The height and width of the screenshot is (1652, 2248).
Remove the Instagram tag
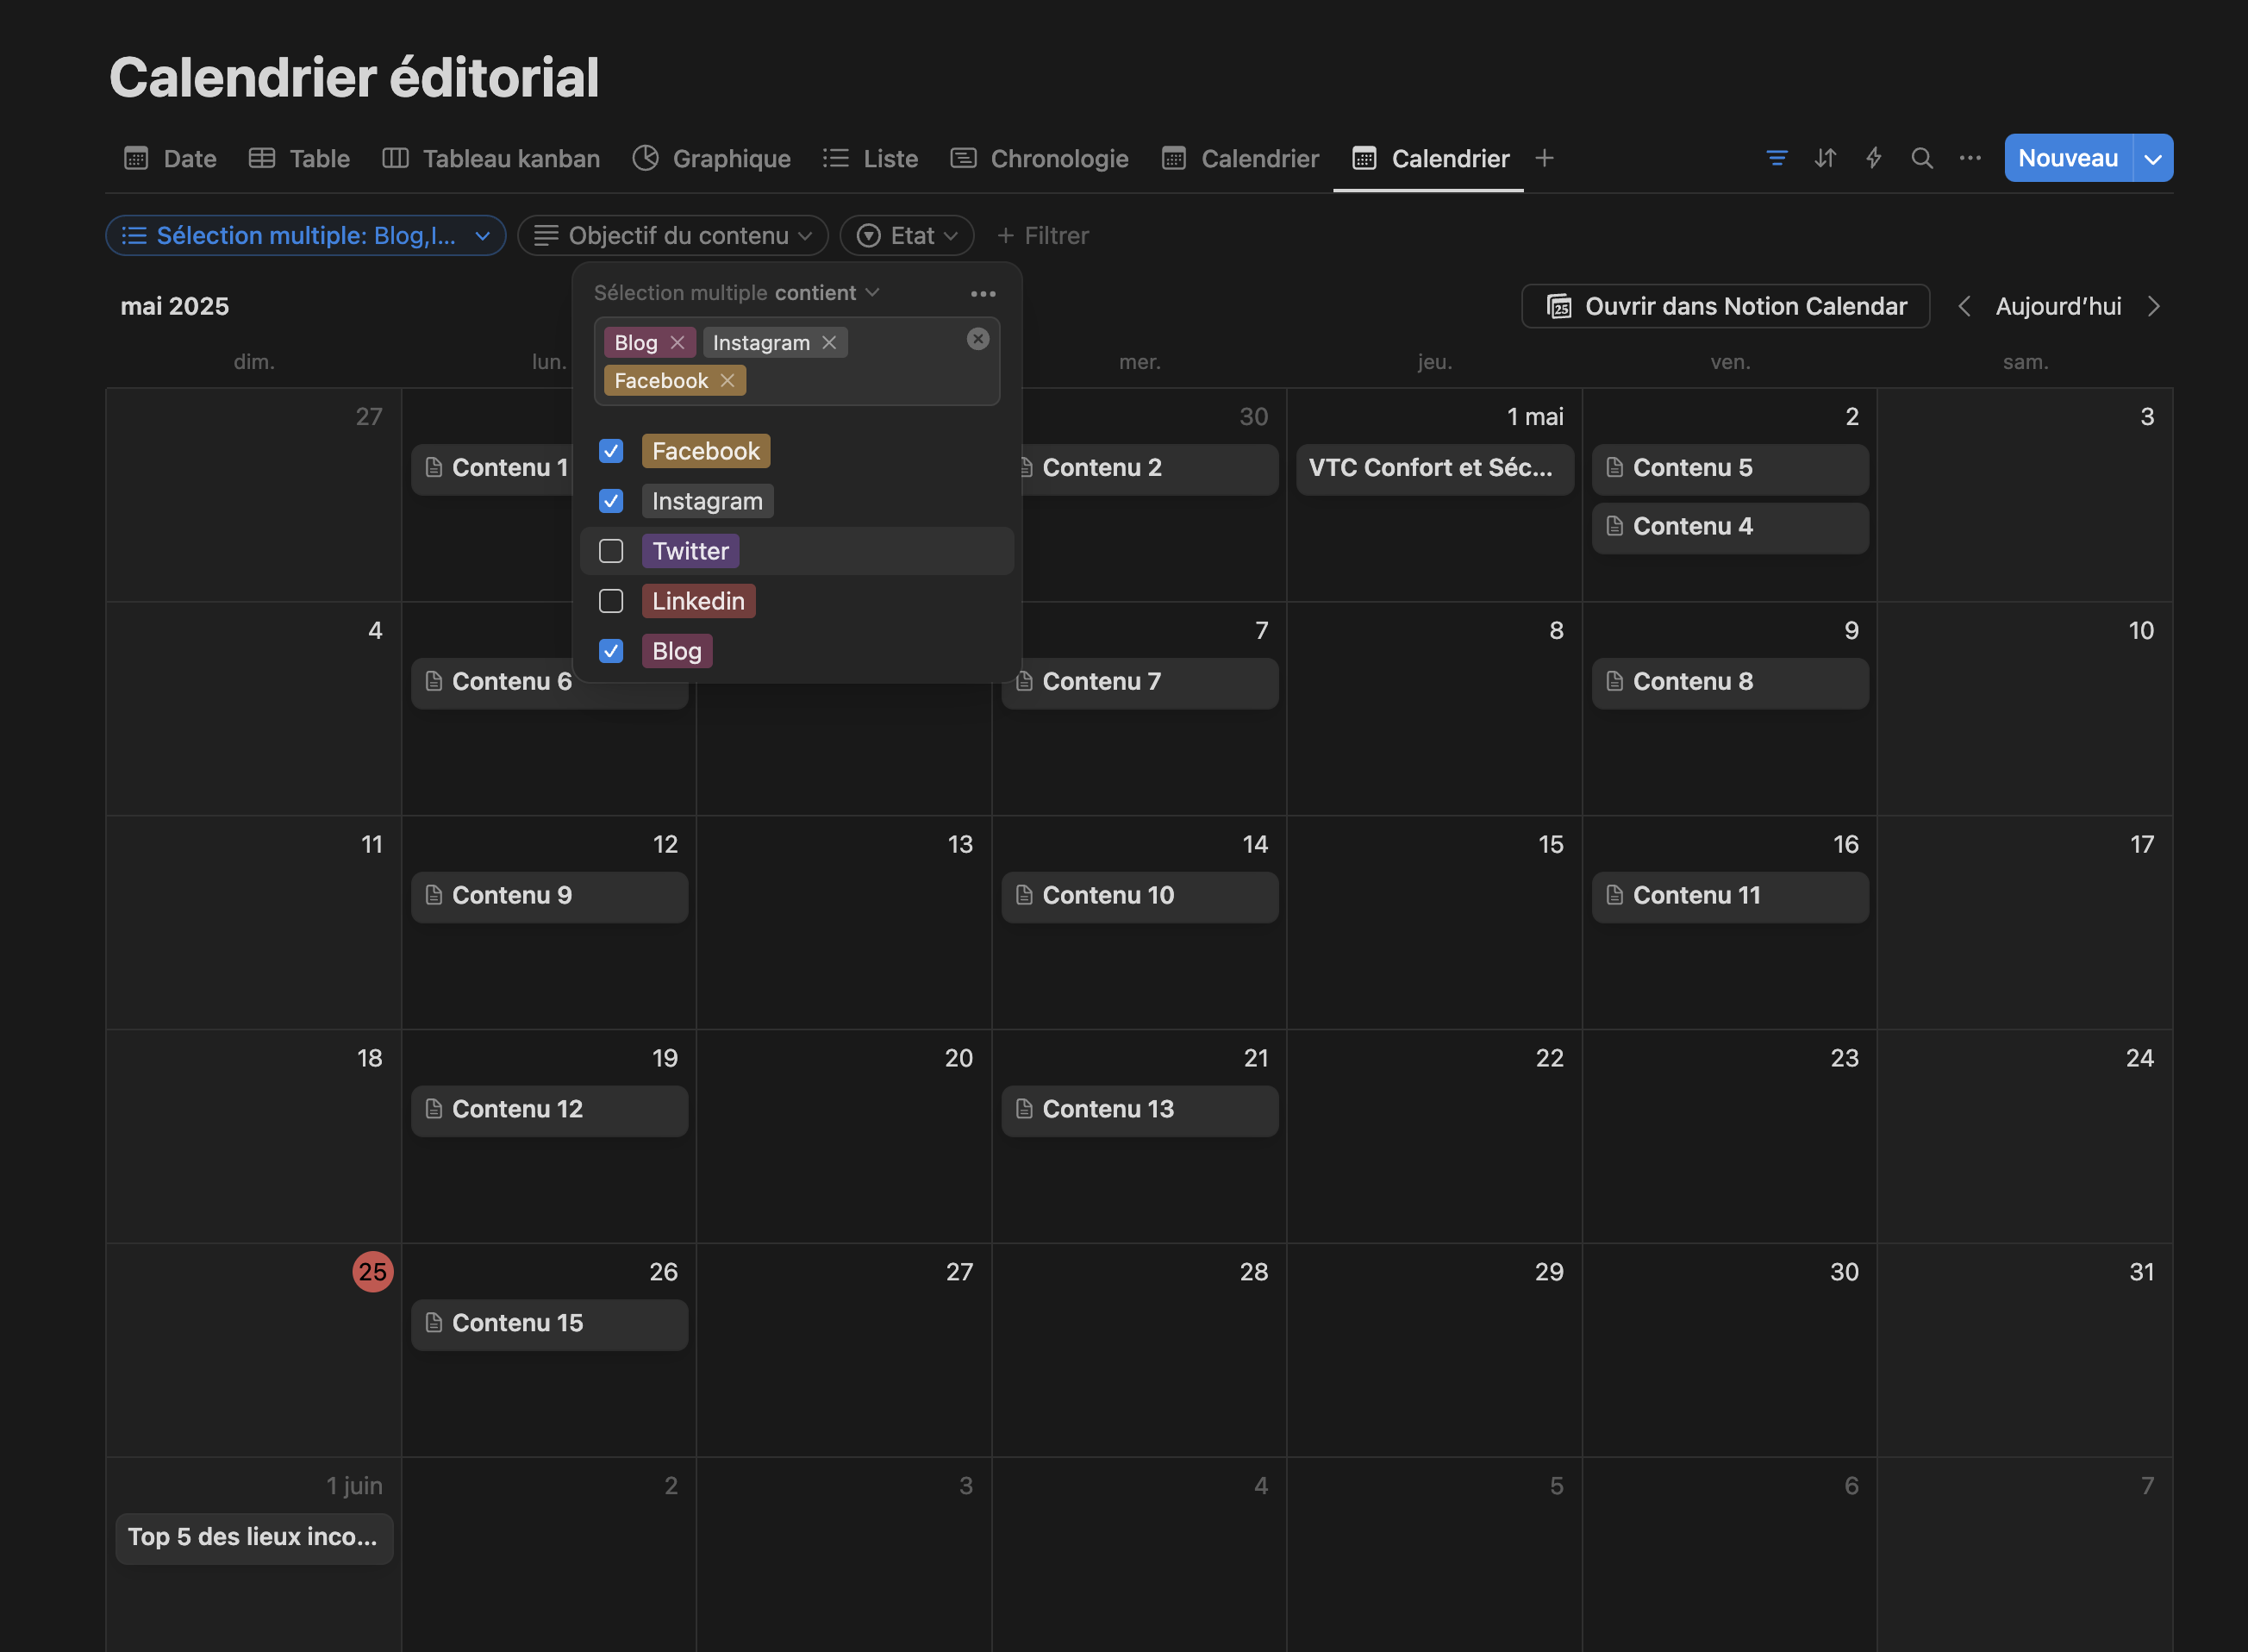coord(828,342)
